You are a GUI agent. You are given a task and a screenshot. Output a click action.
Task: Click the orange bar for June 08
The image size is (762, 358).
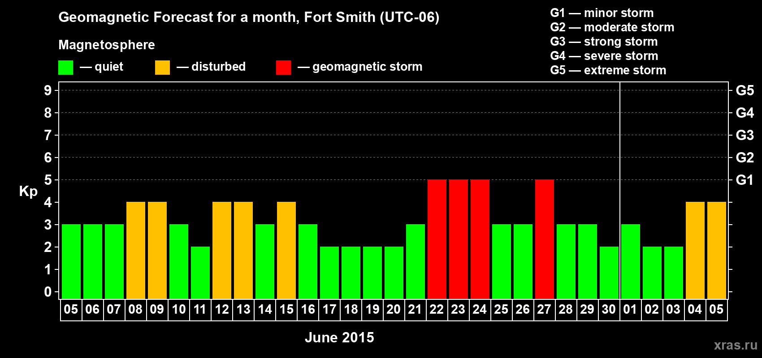tap(136, 250)
